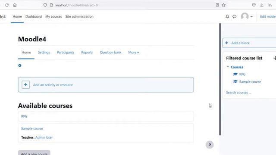Open the user menu dropdown arrow

[251, 17]
